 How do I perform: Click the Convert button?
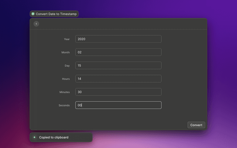(x=196, y=125)
